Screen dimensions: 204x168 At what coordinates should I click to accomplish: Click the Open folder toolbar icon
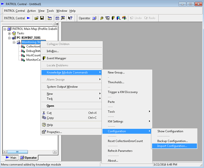(x=37, y=18)
